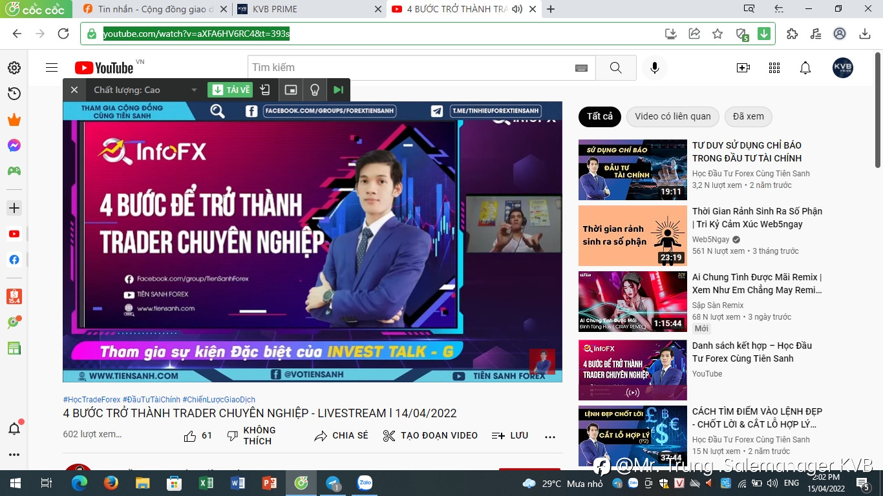Open YouTube notifications bell
This screenshot has width=883, height=496.
point(805,68)
